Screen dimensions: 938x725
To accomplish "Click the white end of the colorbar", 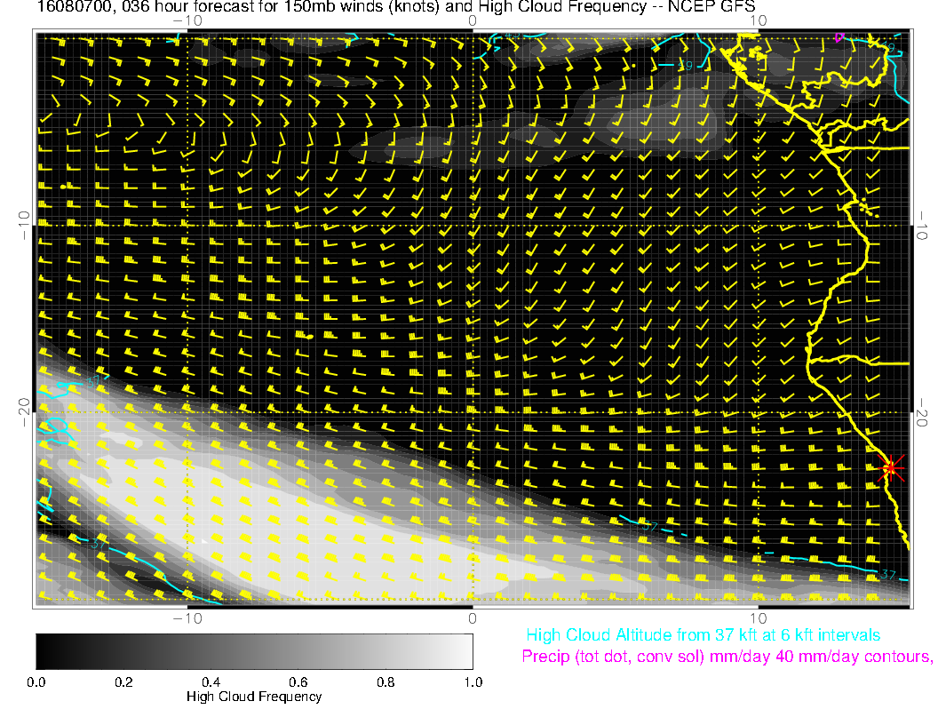I will pyautogui.click(x=464, y=651).
